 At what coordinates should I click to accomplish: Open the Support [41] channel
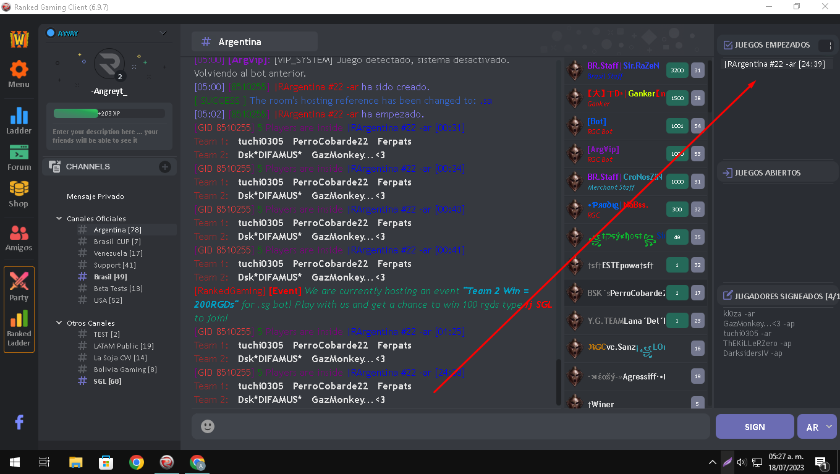click(114, 265)
